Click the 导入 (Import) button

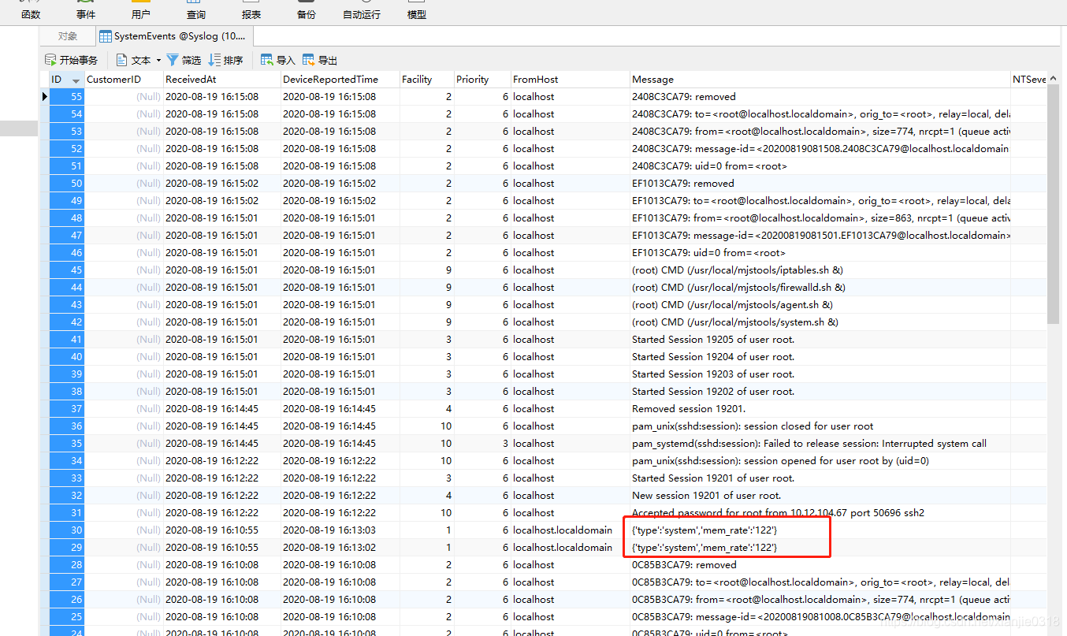277,59
